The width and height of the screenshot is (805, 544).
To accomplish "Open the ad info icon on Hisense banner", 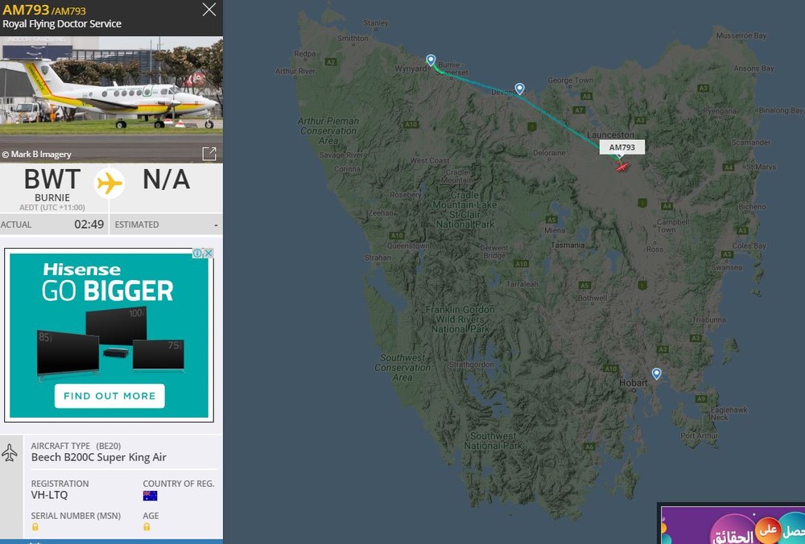I will [x=197, y=253].
